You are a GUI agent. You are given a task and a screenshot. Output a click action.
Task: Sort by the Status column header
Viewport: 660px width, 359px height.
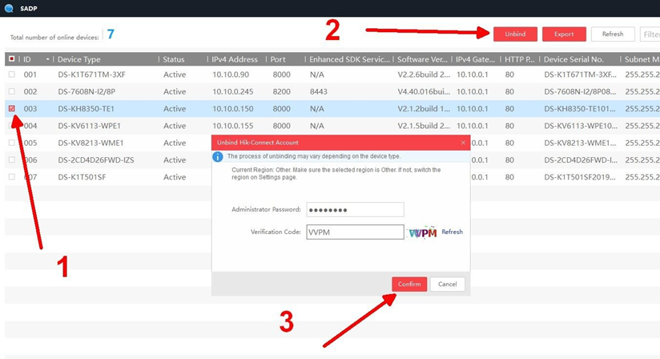pos(174,59)
